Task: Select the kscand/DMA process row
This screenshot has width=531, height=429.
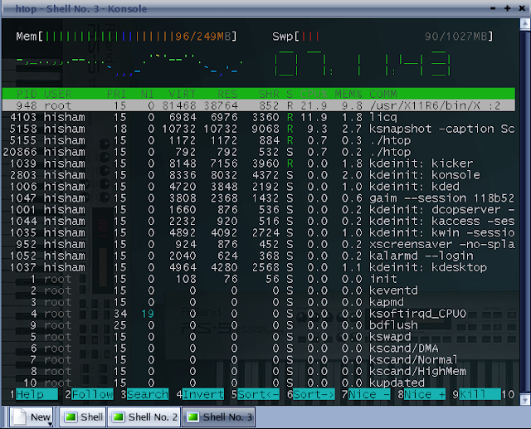Action: pos(259,348)
